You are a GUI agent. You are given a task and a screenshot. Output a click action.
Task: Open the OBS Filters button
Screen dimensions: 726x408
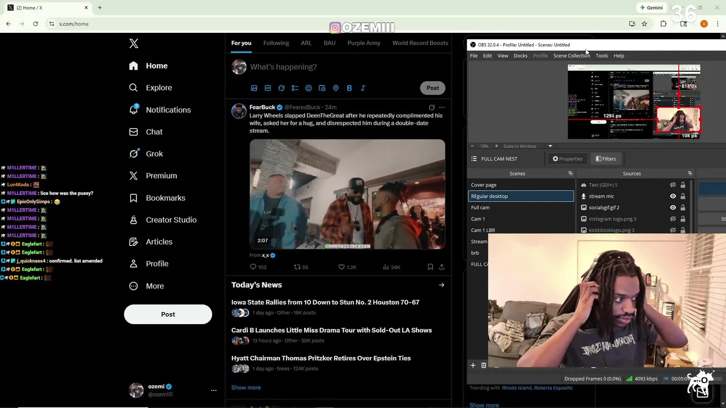606,159
